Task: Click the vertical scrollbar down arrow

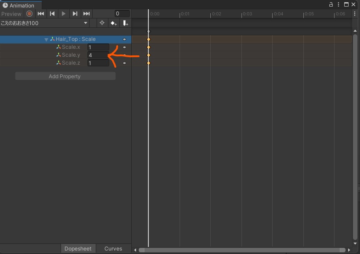Action: coord(355,243)
